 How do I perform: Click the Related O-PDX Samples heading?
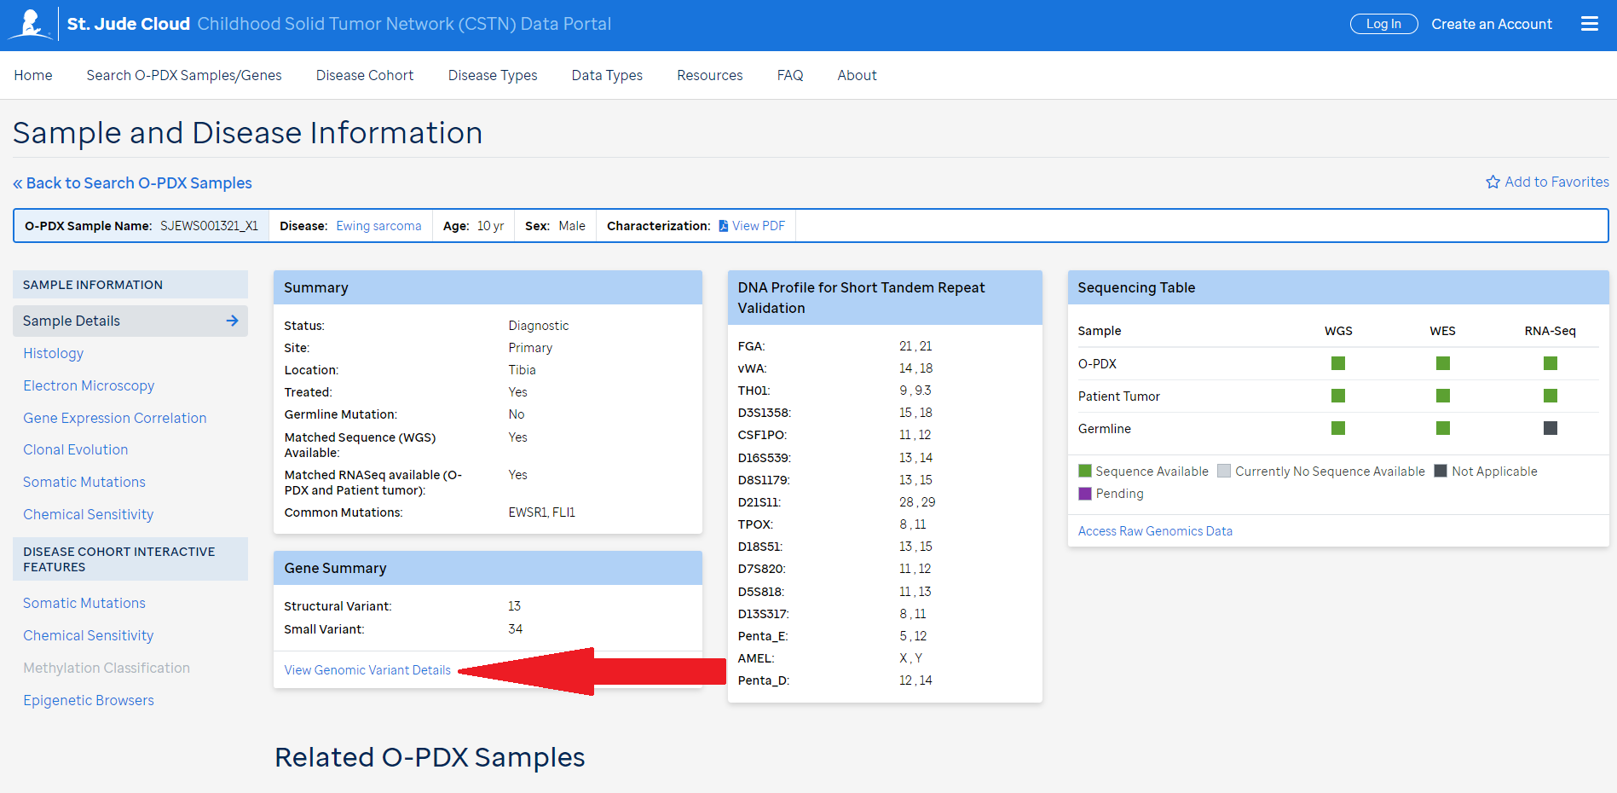430,757
